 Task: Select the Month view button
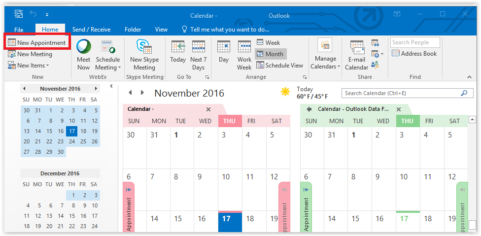point(271,54)
